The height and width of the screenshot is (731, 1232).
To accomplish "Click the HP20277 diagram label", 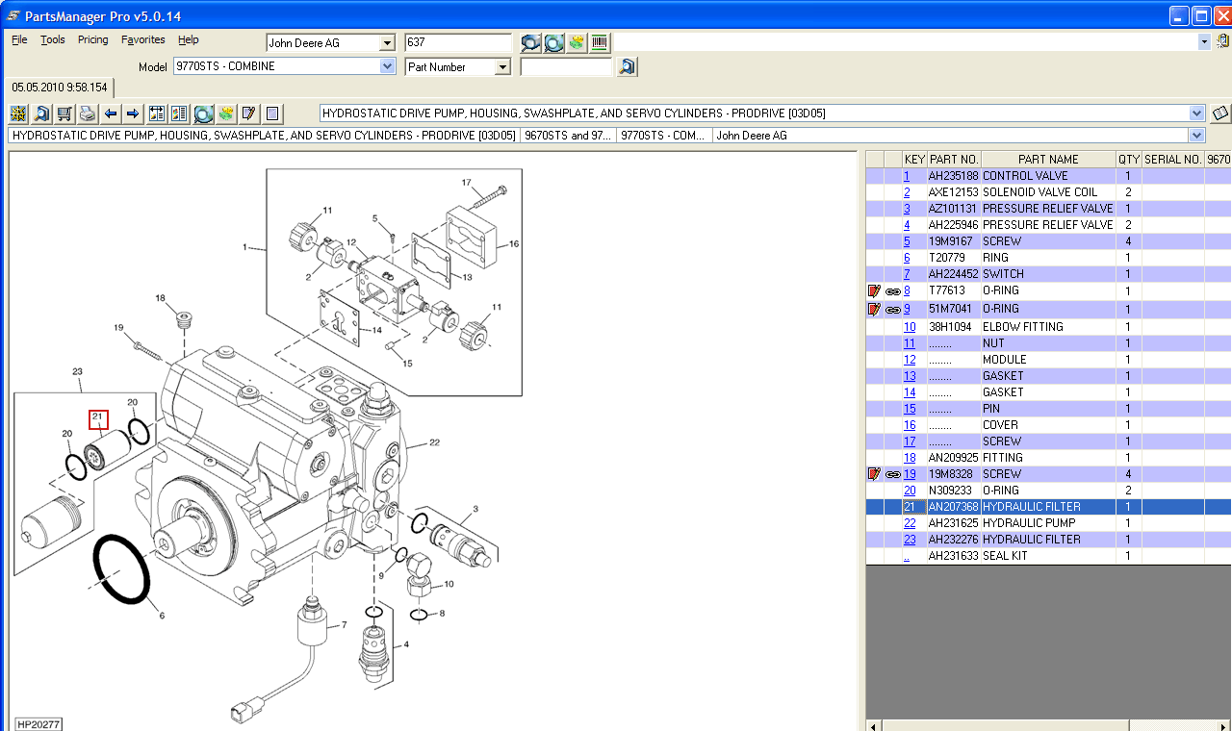I will (x=39, y=724).
